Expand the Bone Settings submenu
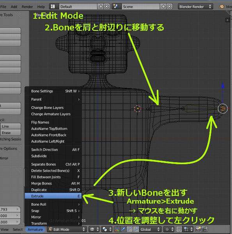This screenshot has width=232, height=234. coord(53,91)
